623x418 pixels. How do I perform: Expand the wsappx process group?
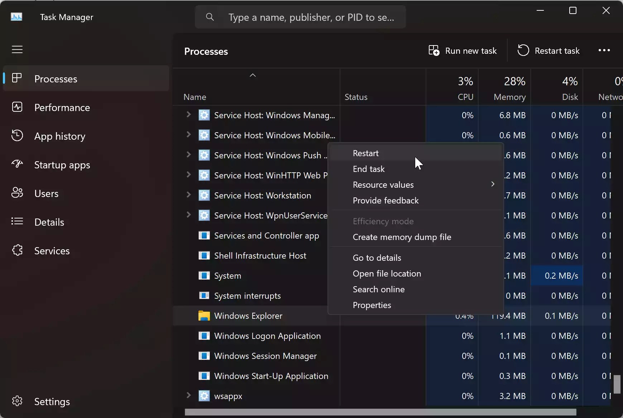click(189, 395)
